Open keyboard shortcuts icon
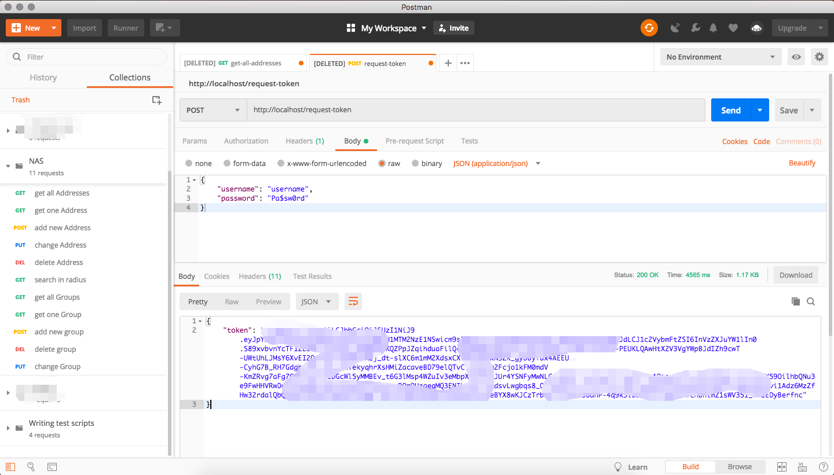The width and height of the screenshot is (834, 475). pyautogui.click(x=803, y=467)
